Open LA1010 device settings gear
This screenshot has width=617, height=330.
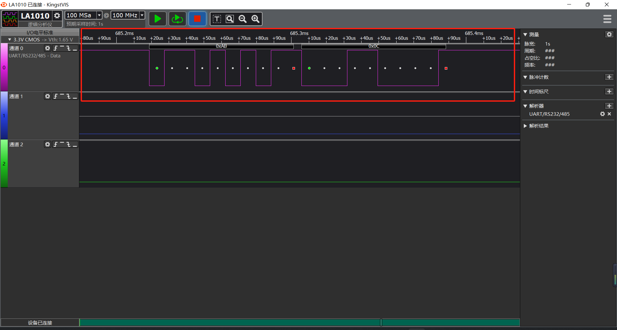tap(57, 16)
